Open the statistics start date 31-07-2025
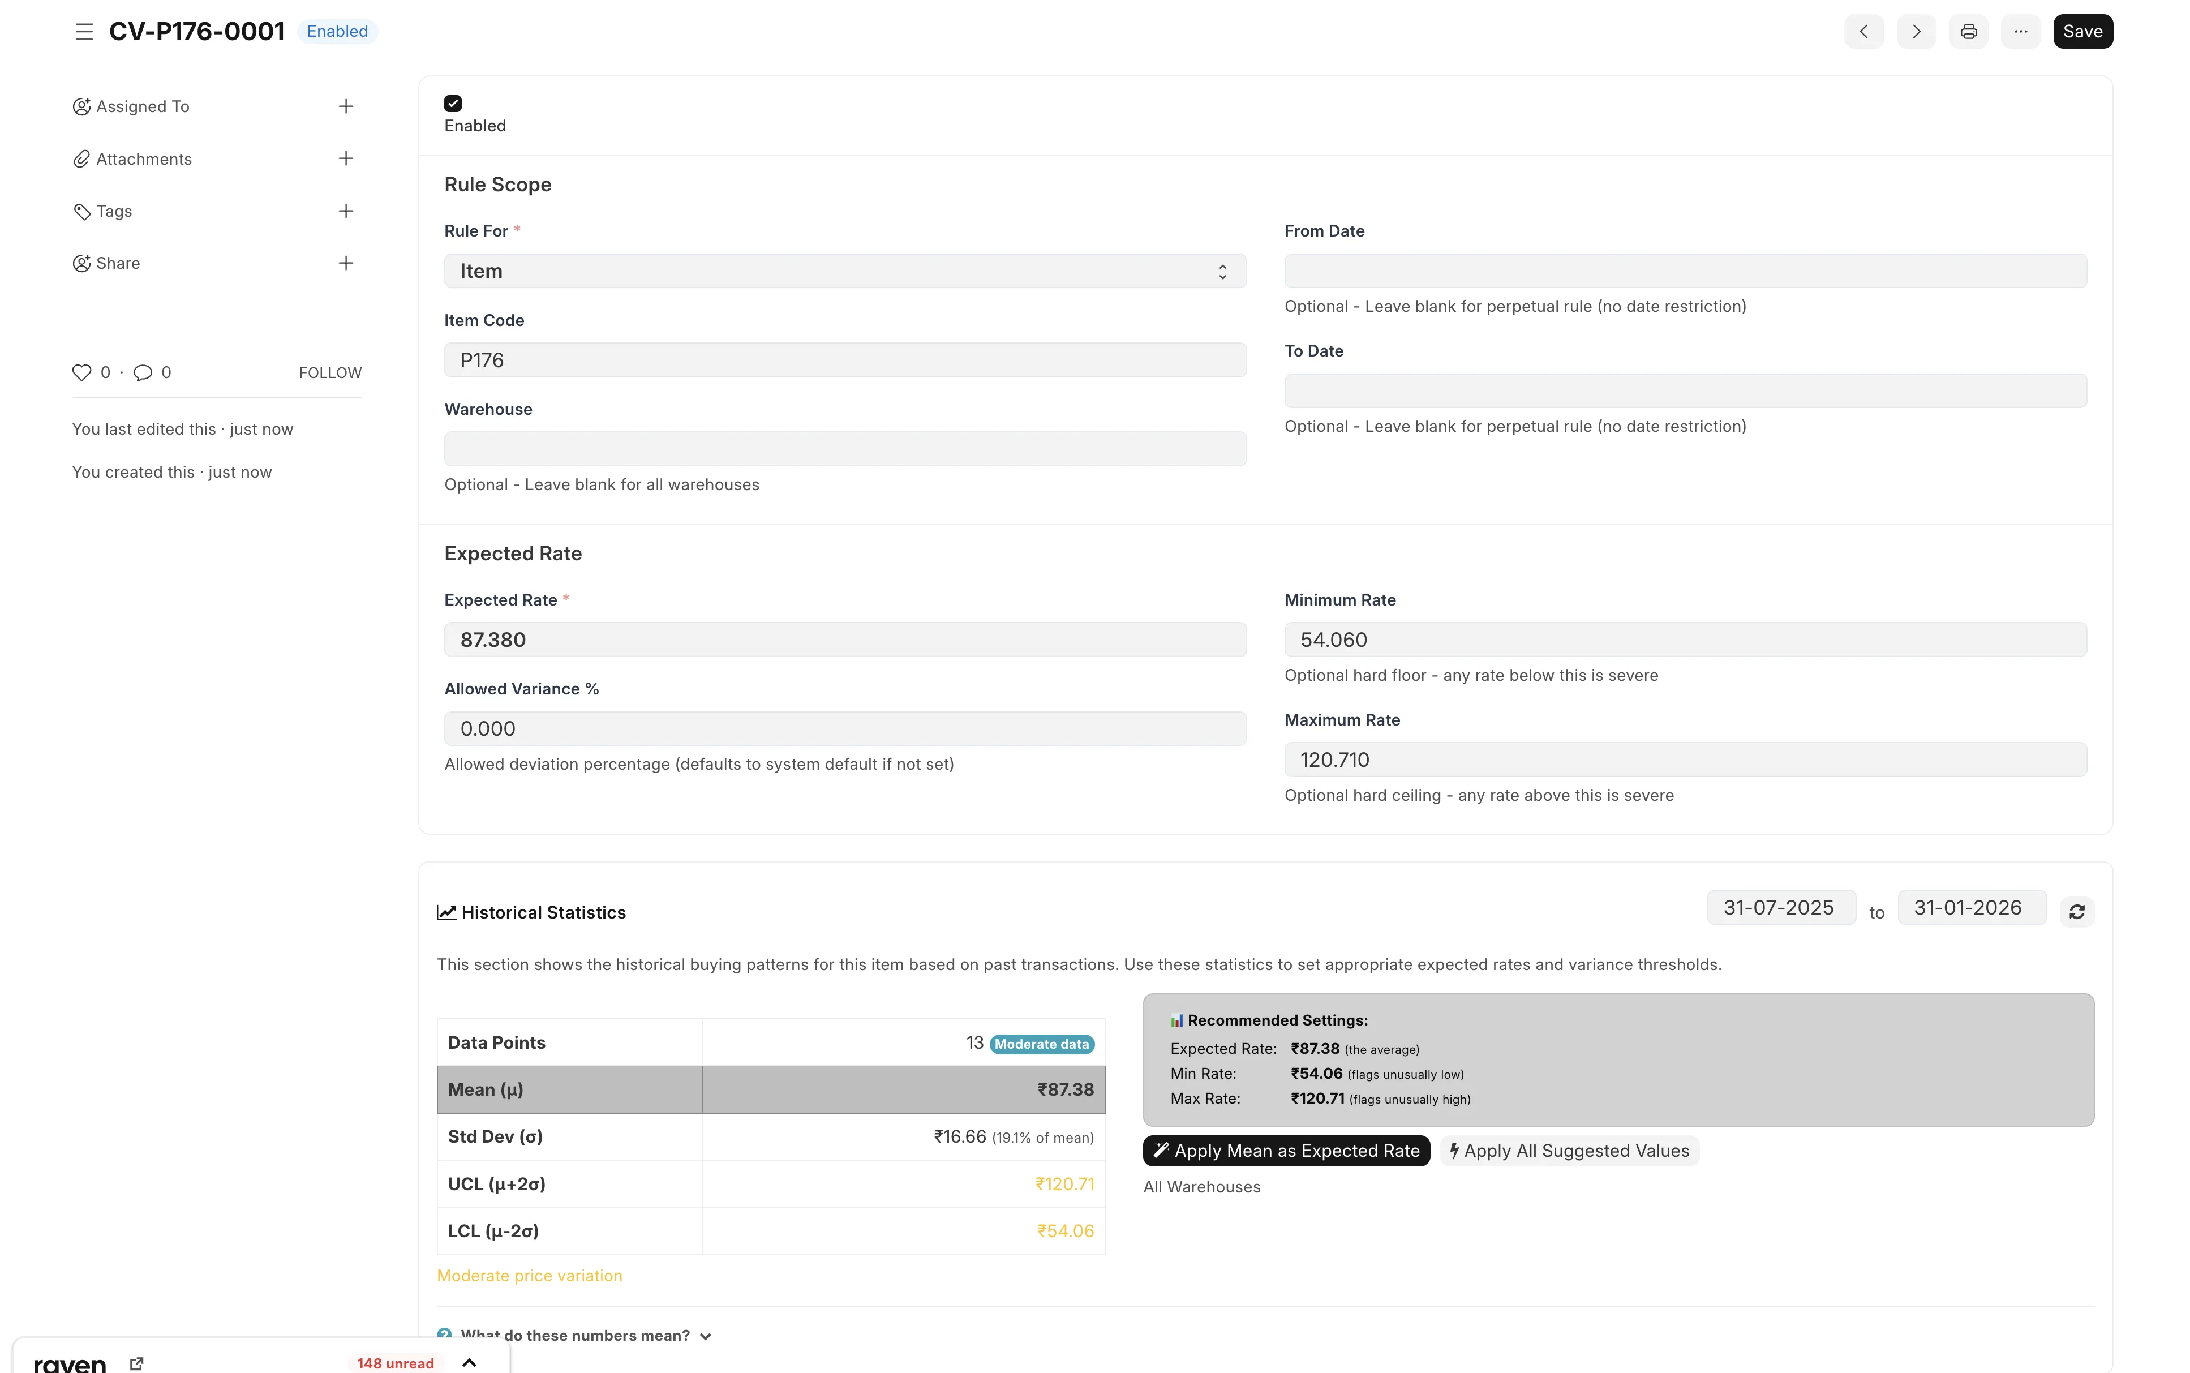This screenshot has height=1373, width=2190. (x=1780, y=908)
